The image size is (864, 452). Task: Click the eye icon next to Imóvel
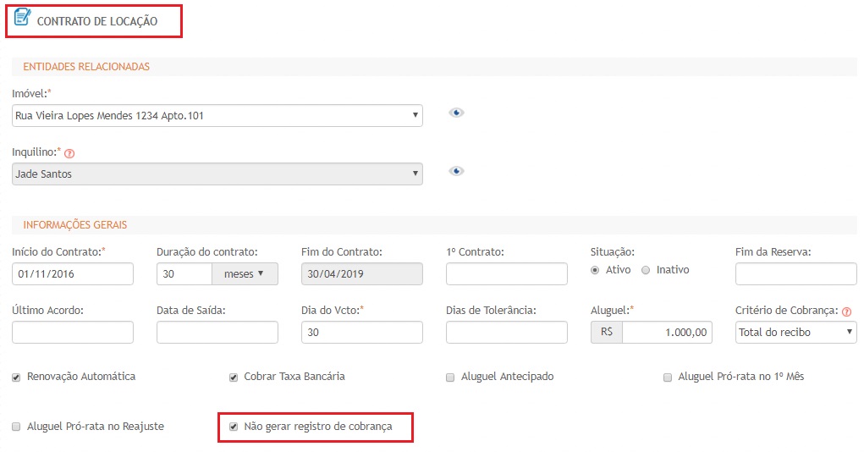(x=456, y=113)
